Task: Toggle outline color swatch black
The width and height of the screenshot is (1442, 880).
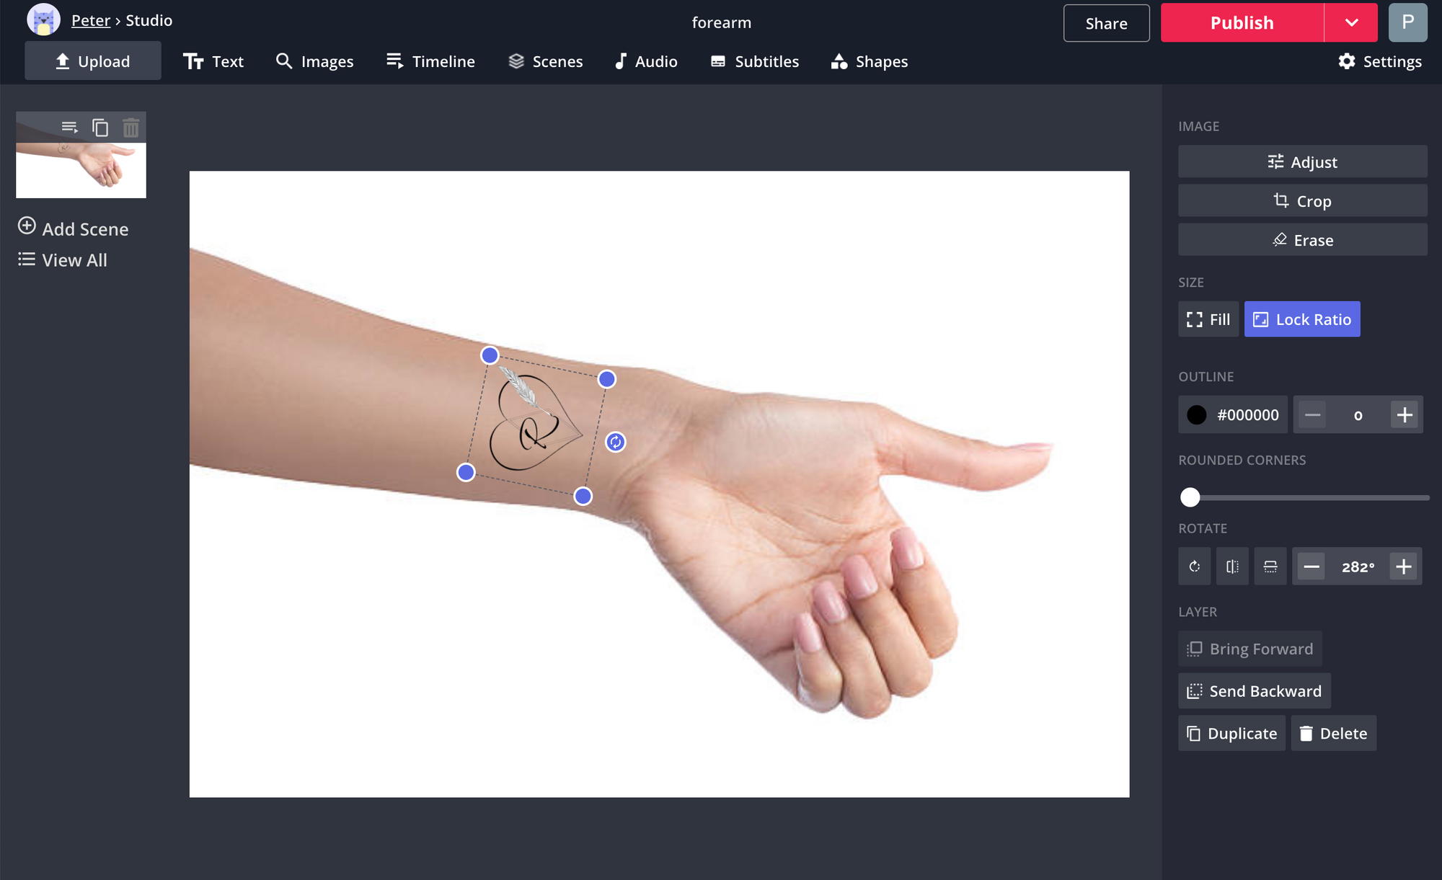Action: point(1196,414)
